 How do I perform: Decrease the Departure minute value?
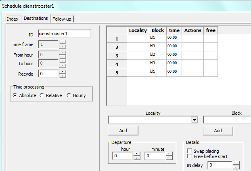169,158
